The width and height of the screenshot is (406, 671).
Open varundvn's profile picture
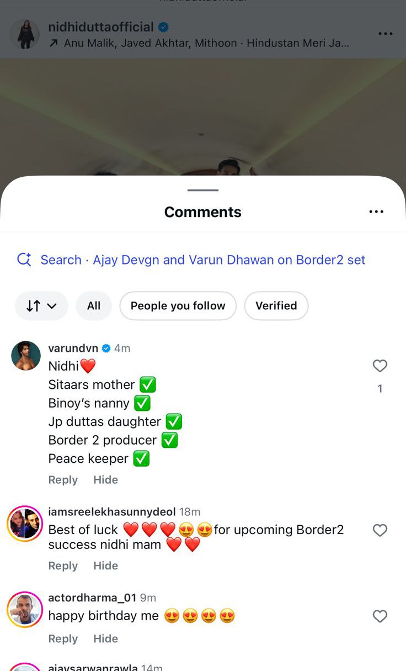click(26, 356)
